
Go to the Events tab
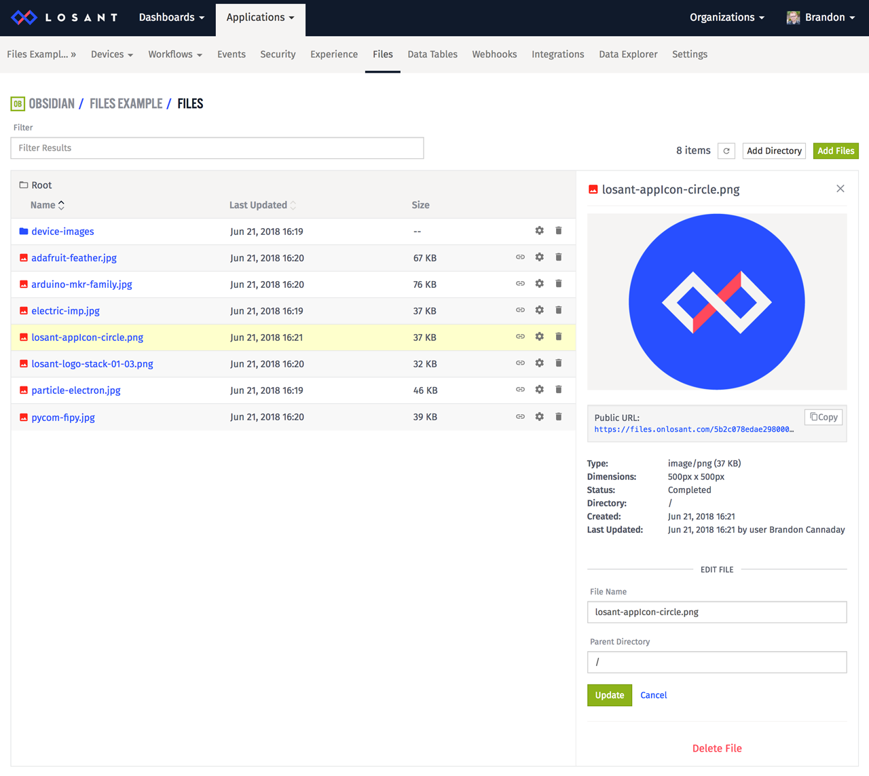pos(232,54)
